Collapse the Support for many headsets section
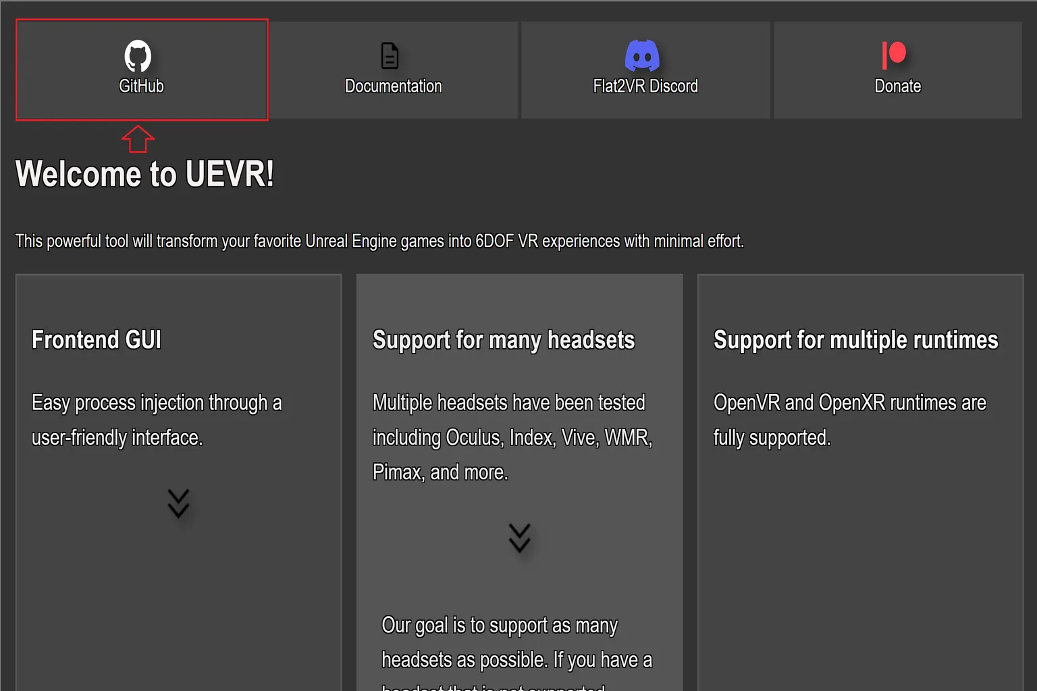The image size is (1037, 691). click(518, 538)
